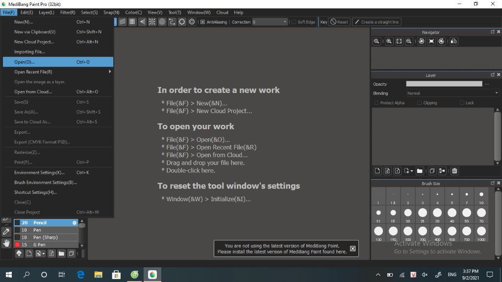Expand the Open Recent File submenu

[58, 71]
